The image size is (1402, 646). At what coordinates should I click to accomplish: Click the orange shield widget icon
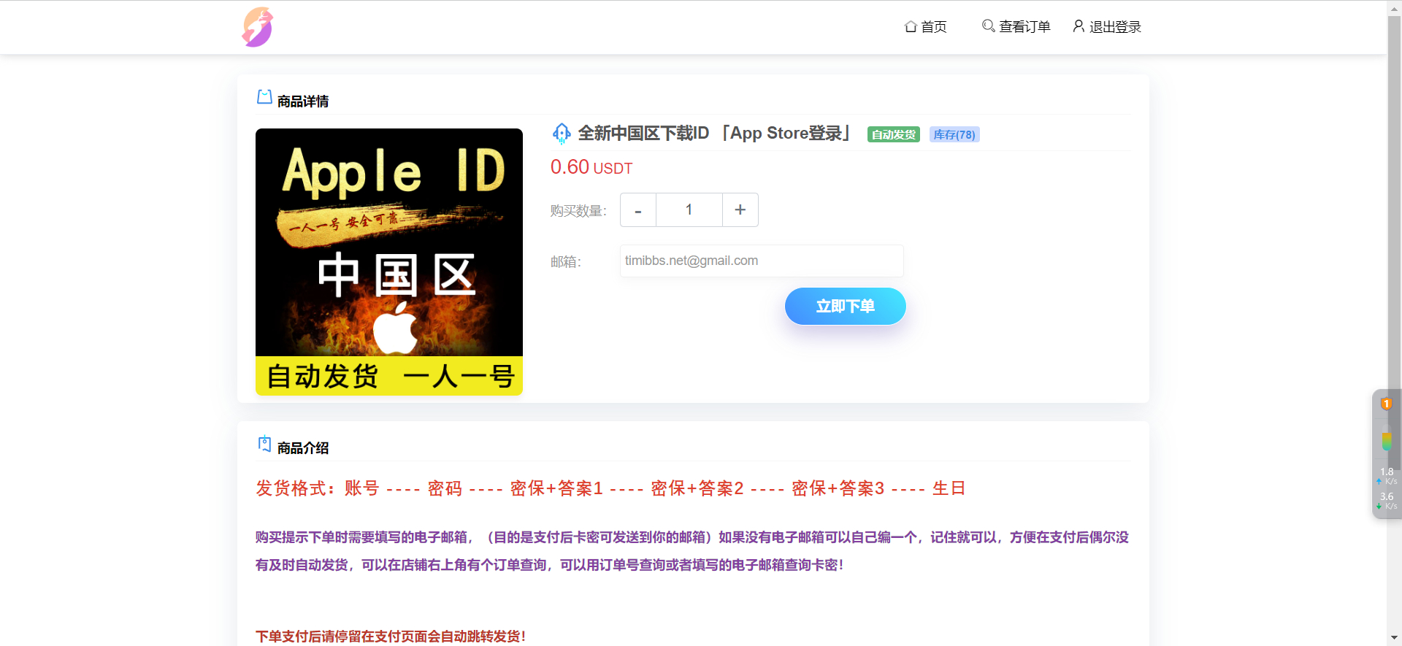tap(1386, 404)
